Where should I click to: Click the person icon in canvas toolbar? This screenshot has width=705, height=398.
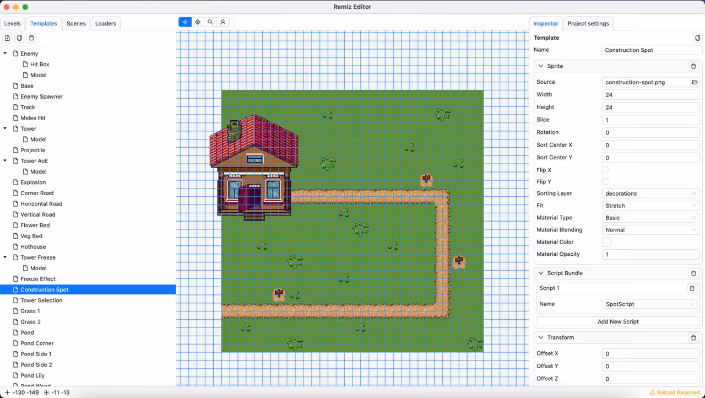point(223,22)
